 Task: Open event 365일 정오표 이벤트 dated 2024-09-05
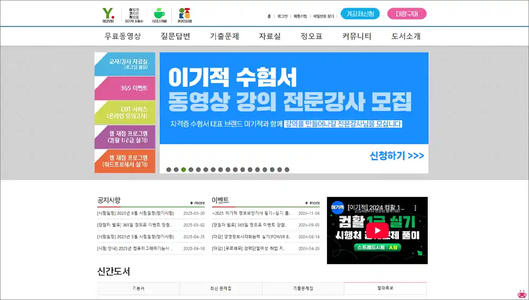pos(249,225)
